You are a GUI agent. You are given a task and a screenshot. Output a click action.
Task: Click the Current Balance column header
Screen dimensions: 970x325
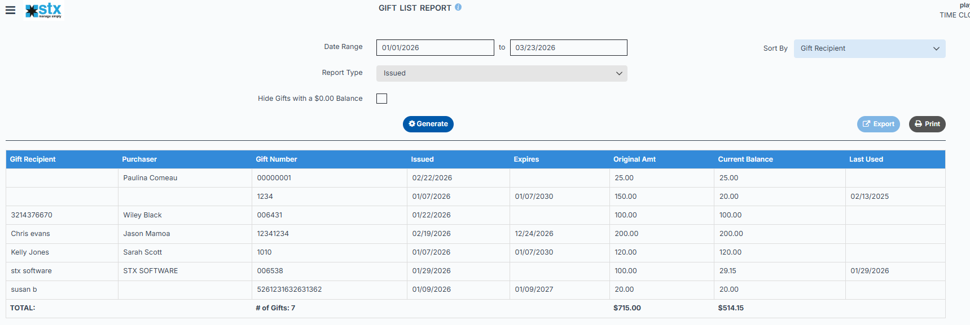[x=745, y=159]
